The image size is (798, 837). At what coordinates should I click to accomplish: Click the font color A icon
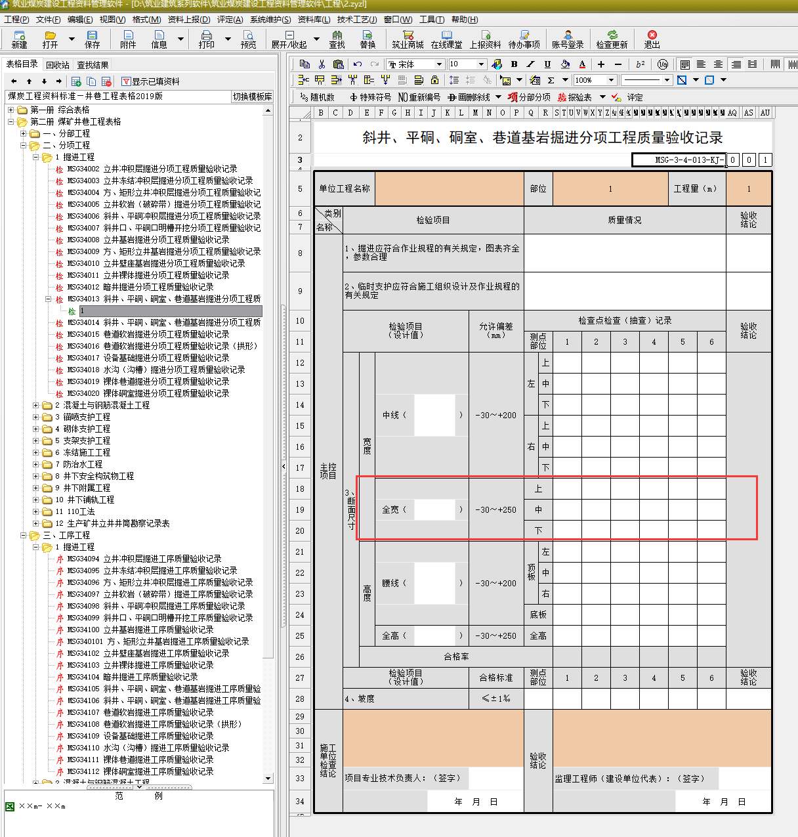tap(582, 64)
